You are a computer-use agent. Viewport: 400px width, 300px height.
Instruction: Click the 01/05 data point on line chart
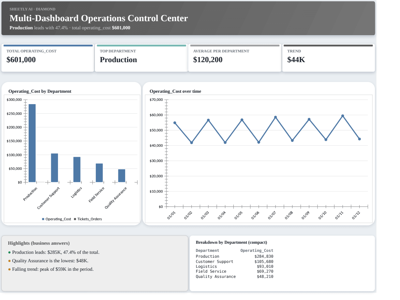(x=242, y=120)
